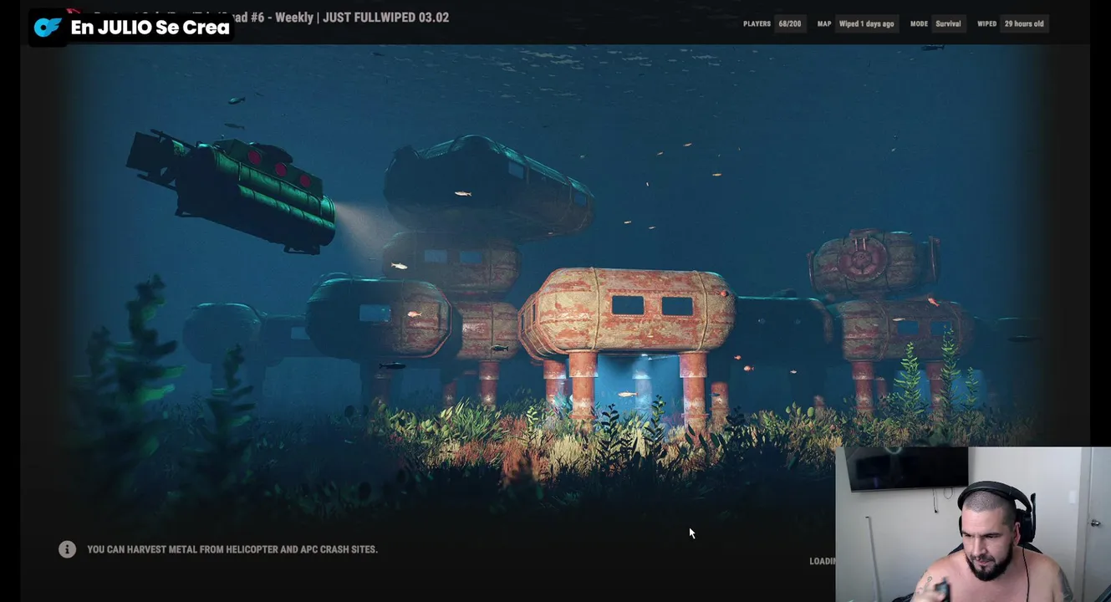
Task: Click the mode value 'Survival'
Action: click(x=948, y=23)
